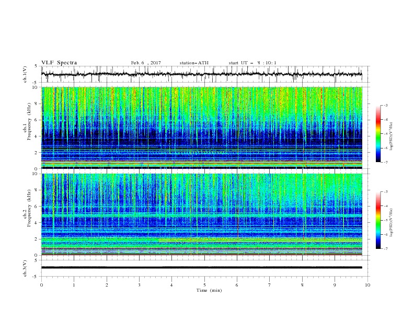Select the "Time (min)" axis title
Viewport: 414px width, 320px height.
coord(209,290)
